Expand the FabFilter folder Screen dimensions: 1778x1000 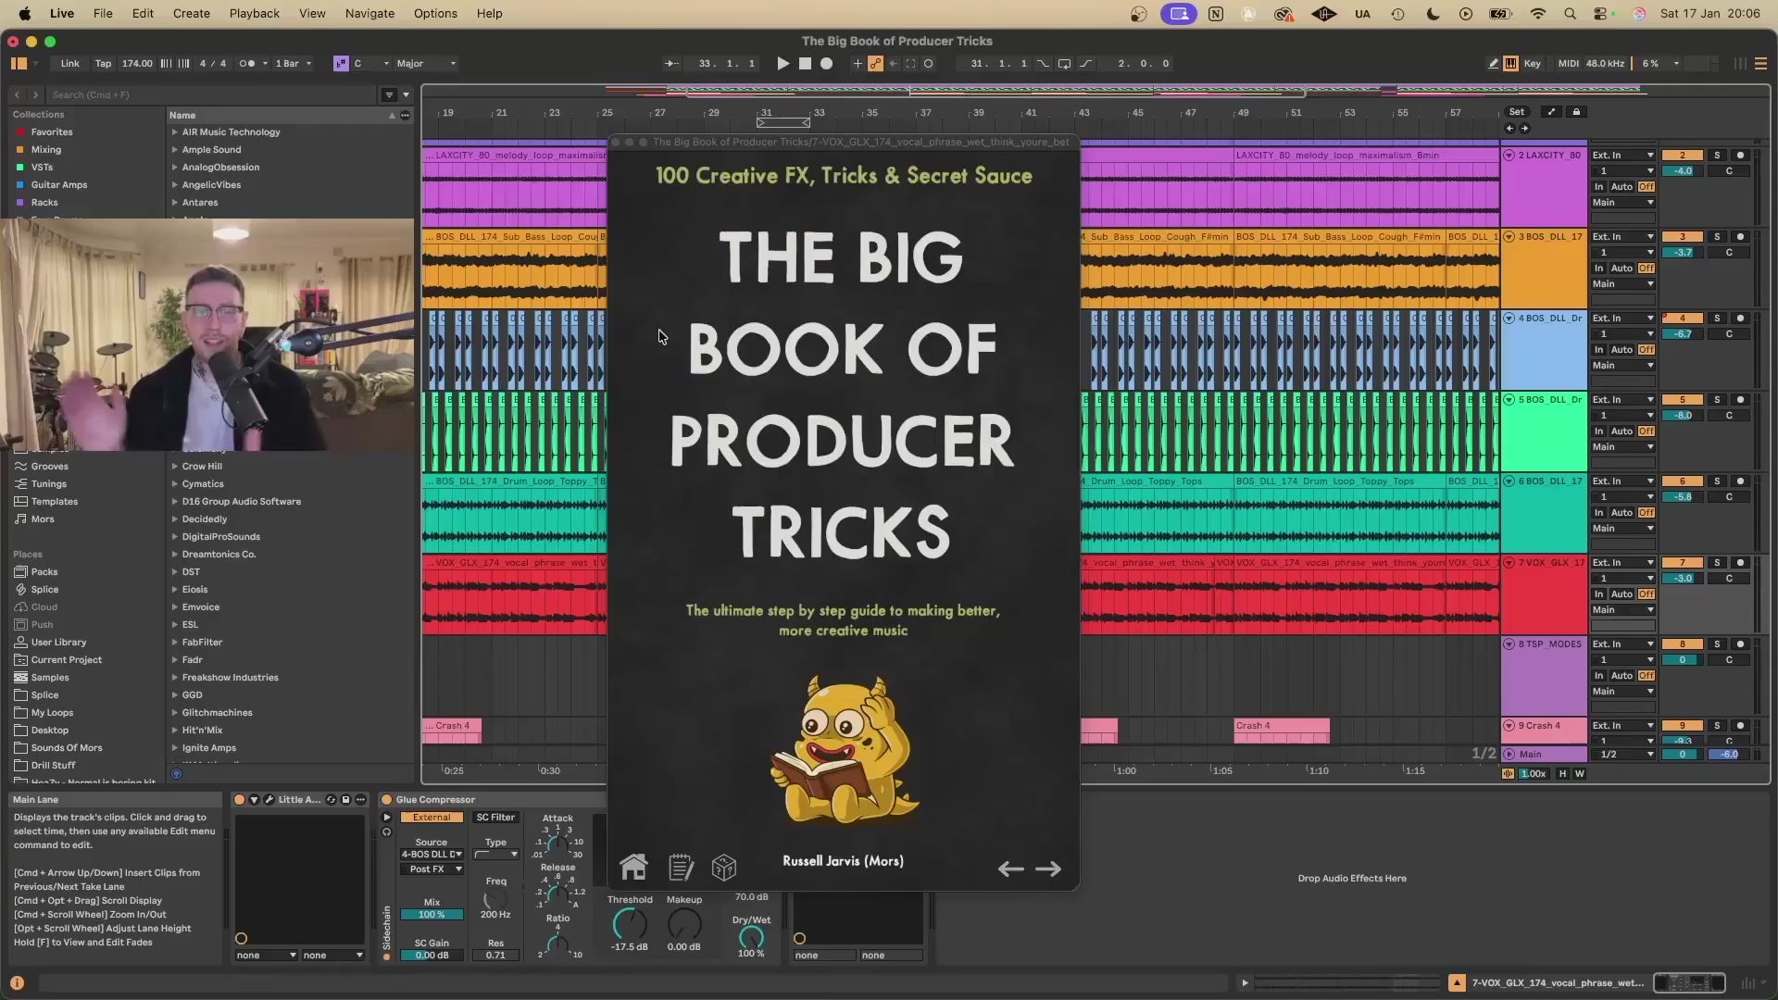[174, 643]
